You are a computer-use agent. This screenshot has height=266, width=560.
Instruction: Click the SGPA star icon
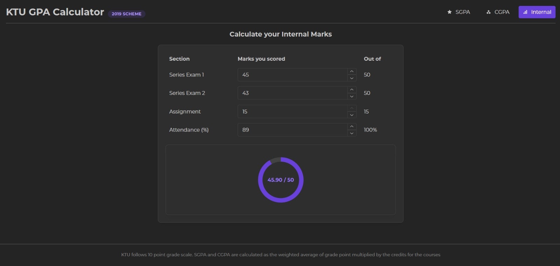[x=449, y=12]
